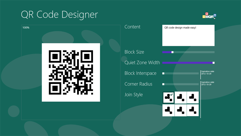Click inside the Content text box

pos(188,36)
